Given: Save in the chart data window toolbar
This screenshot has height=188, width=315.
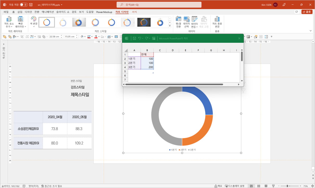Looking at the screenshot, I should pos(134,38).
